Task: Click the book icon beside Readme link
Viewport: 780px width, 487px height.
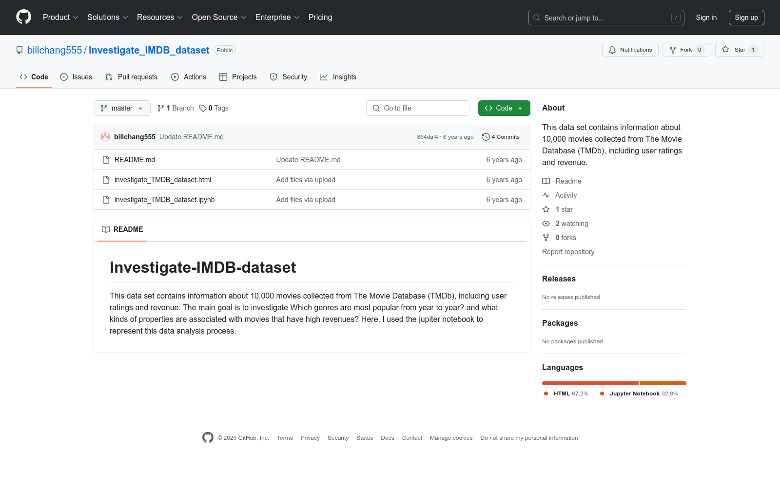Action: tap(546, 181)
